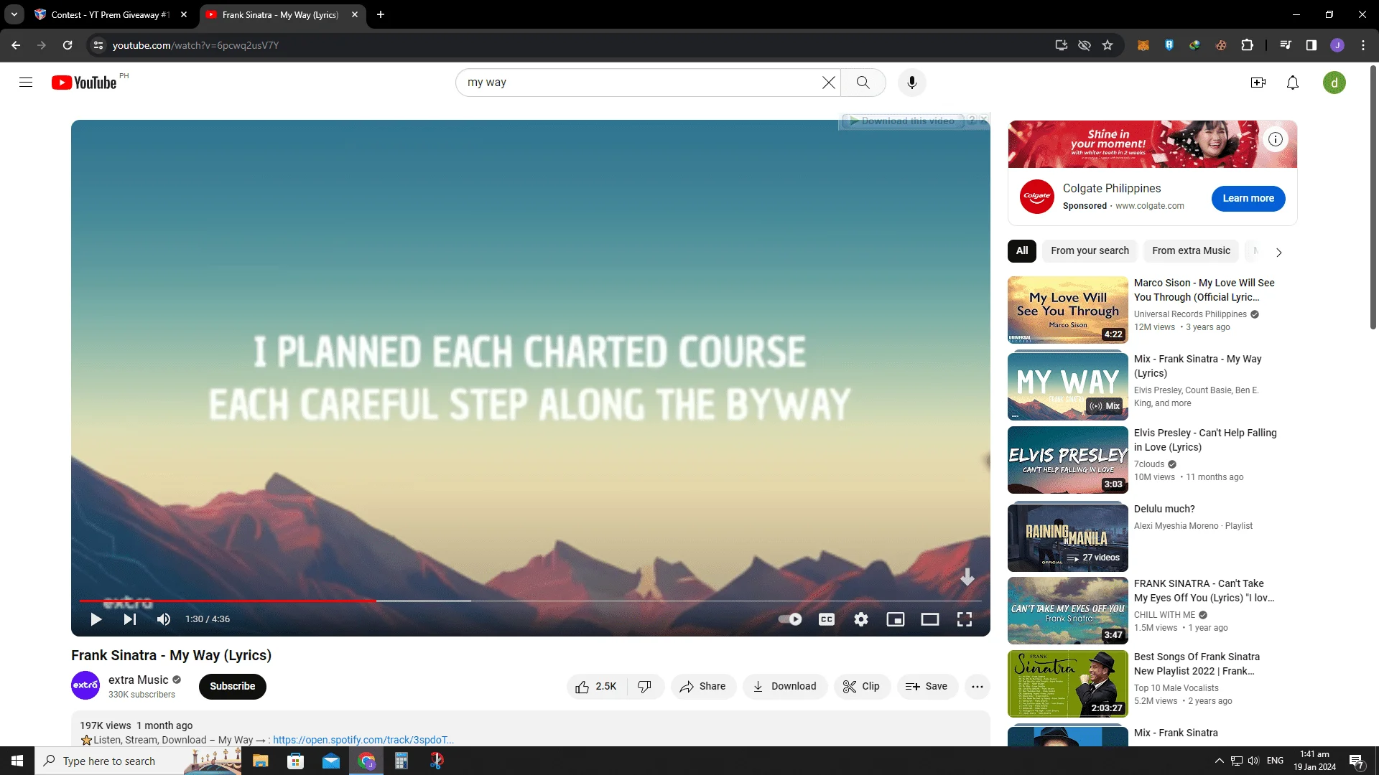Image resolution: width=1379 pixels, height=775 pixels.
Task: Click the search magnifier button
Action: [863, 83]
